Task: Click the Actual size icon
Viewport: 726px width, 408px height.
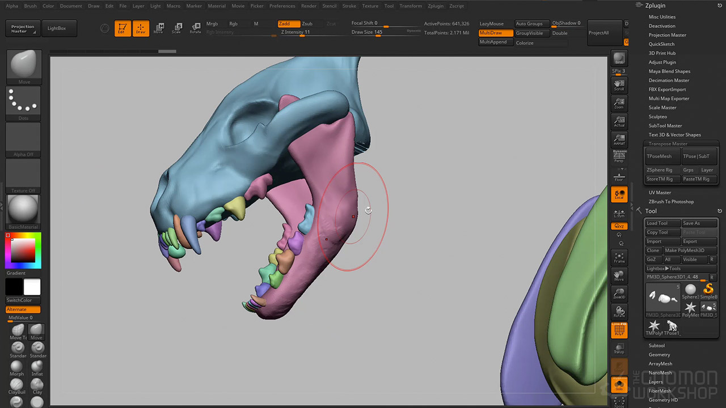Action: [619, 122]
